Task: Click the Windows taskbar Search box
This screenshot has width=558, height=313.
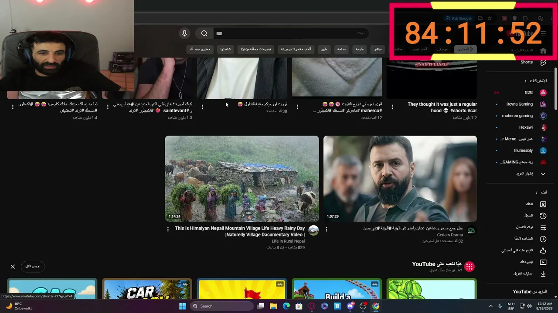Action: click(221, 306)
